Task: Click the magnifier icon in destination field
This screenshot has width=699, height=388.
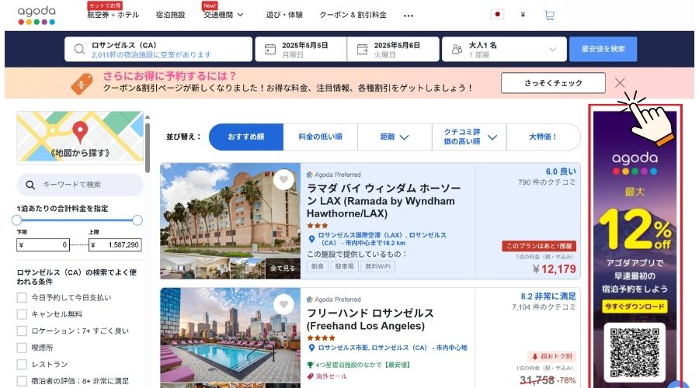Action: coord(79,49)
